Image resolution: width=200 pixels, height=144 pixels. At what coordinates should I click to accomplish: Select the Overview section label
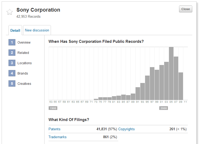pyautogui.click(x=24, y=43)
